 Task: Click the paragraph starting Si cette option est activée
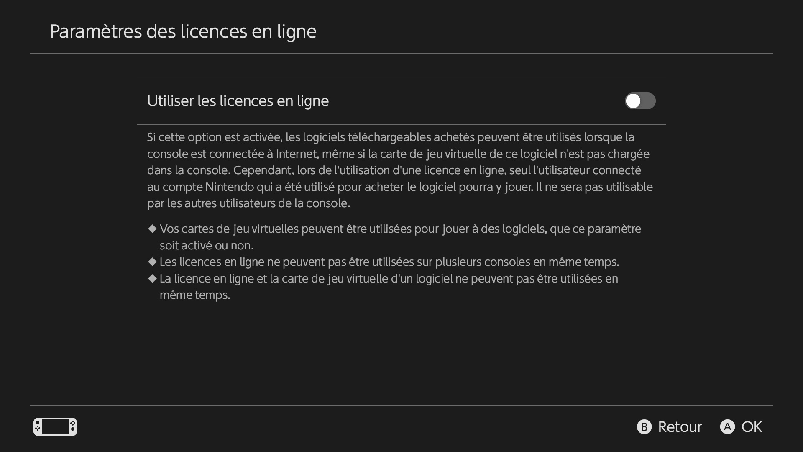[x=400, y=170]
